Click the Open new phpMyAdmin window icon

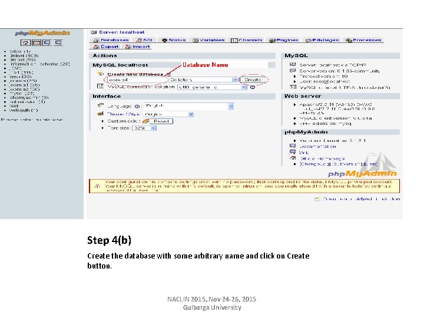317,199
